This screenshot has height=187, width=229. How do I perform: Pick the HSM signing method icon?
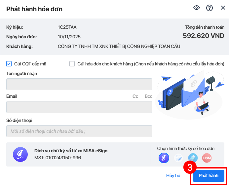point(207,158)
